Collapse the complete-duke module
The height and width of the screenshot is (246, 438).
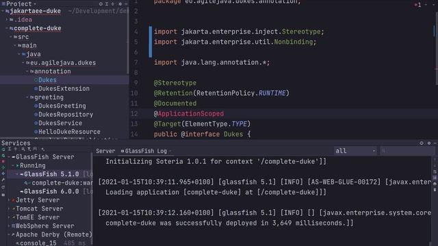7,28
